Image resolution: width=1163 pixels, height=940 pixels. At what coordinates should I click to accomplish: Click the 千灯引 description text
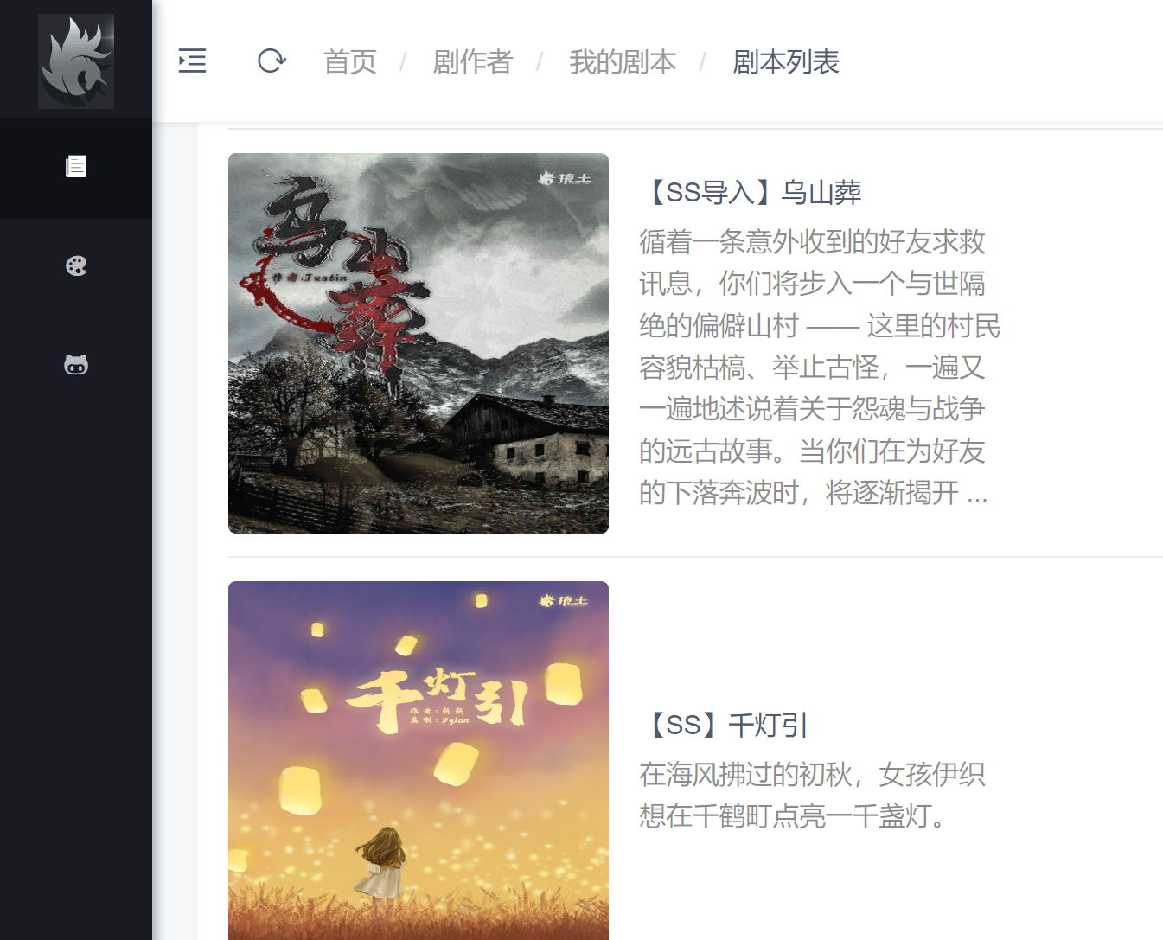813,795
